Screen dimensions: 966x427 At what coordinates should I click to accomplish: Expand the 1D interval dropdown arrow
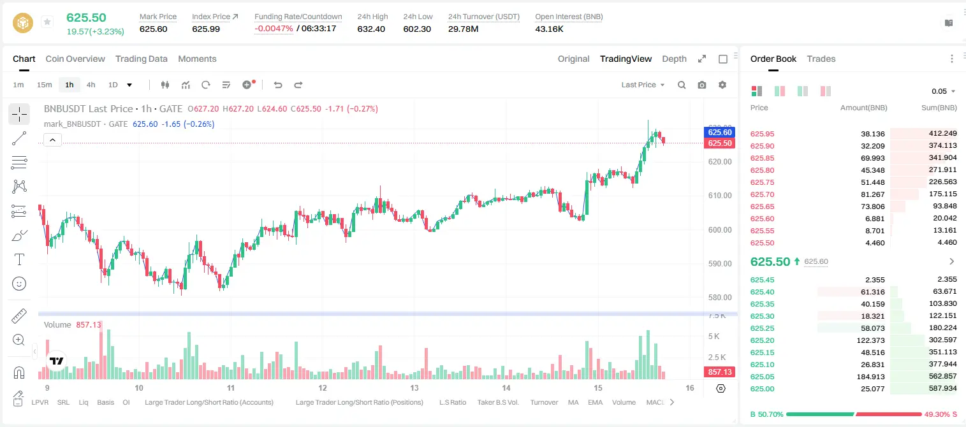tap(129, 85)
